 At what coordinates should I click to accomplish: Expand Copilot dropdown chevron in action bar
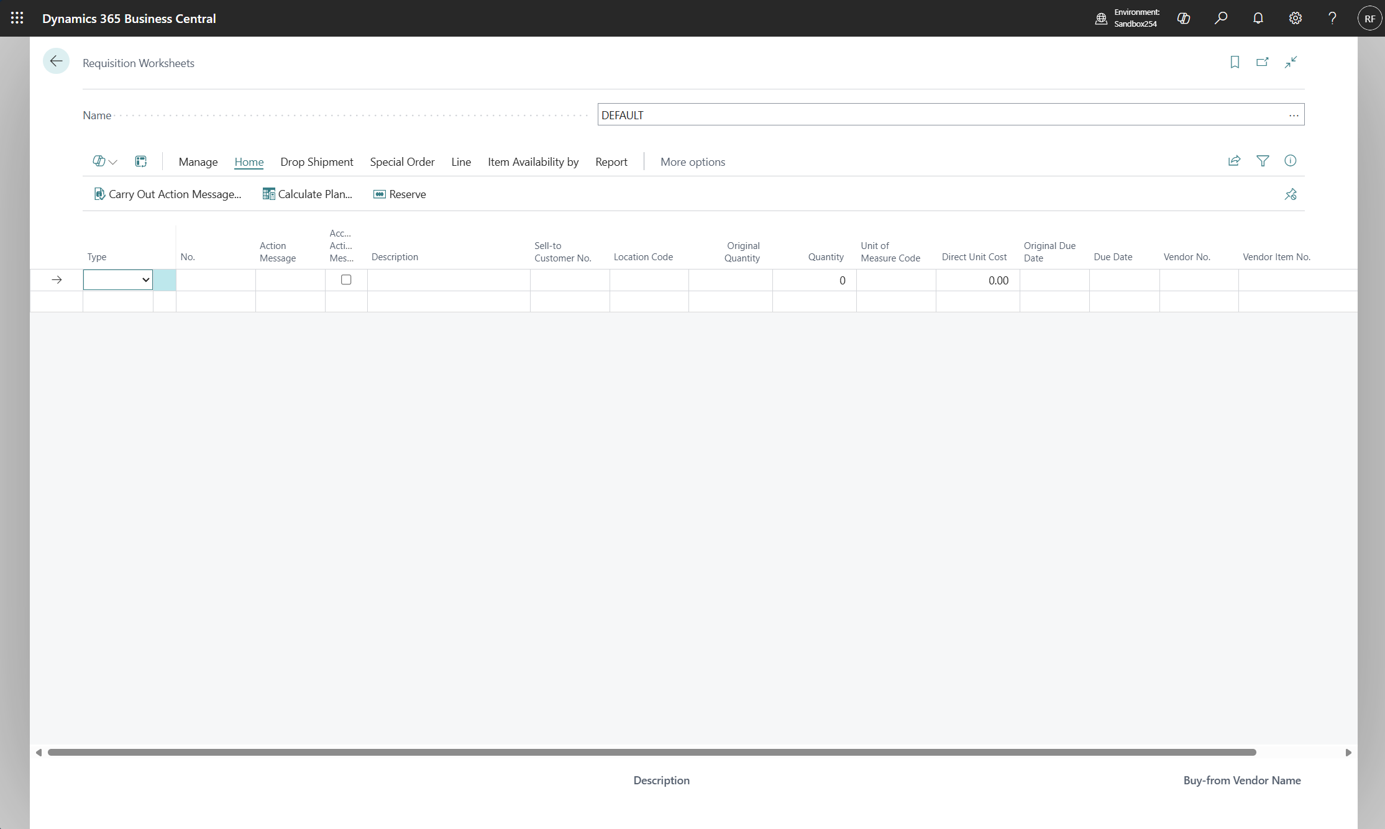[x=113, y=162]
